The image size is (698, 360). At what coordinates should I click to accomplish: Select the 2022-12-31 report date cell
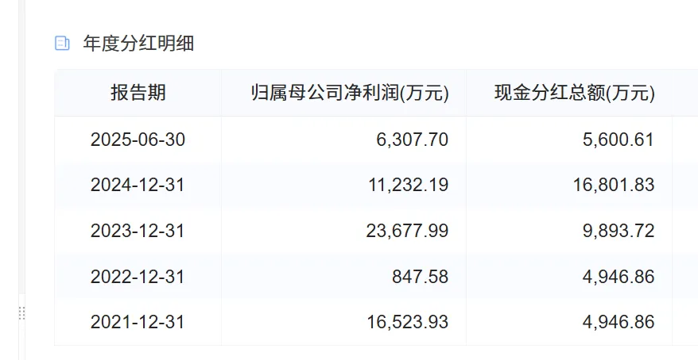138,277
